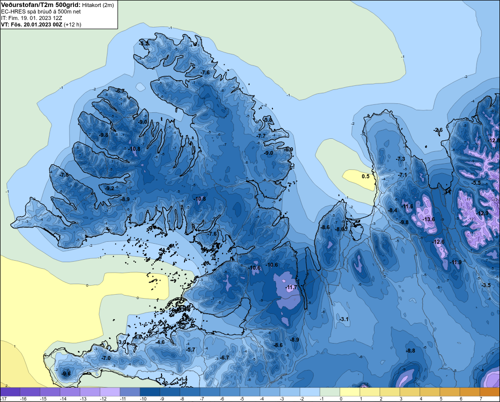Click the -9.2 temperature value
This screenshot has height=402, width=500.
(109, 188)
